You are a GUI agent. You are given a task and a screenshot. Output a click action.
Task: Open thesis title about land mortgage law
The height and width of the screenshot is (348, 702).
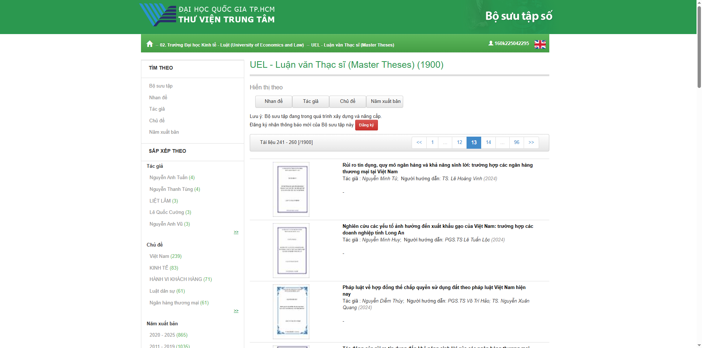click(x=434, y=288)
